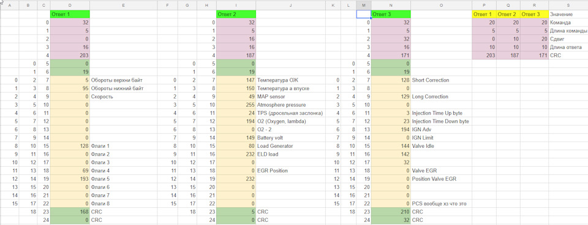Screen dimensions: 588x225
Task: Select the cell containing value 255
Action: pos(236,105)
